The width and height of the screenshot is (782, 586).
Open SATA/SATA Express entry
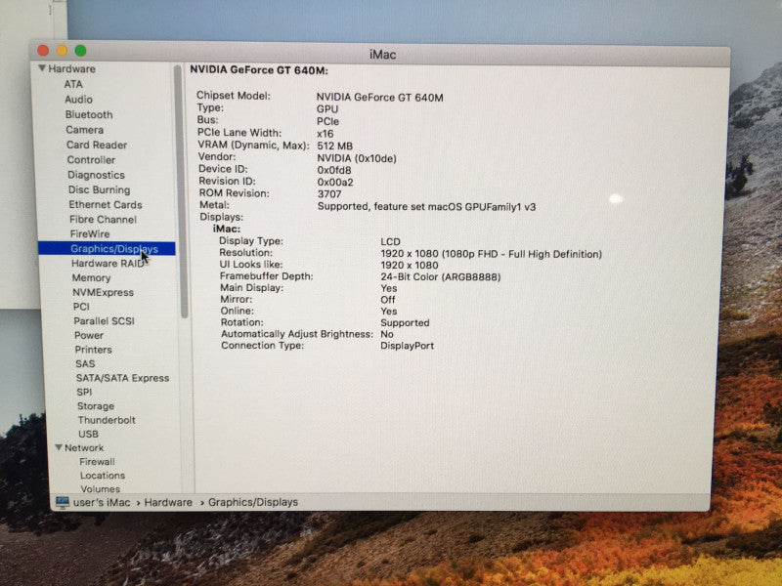[123, 378]
